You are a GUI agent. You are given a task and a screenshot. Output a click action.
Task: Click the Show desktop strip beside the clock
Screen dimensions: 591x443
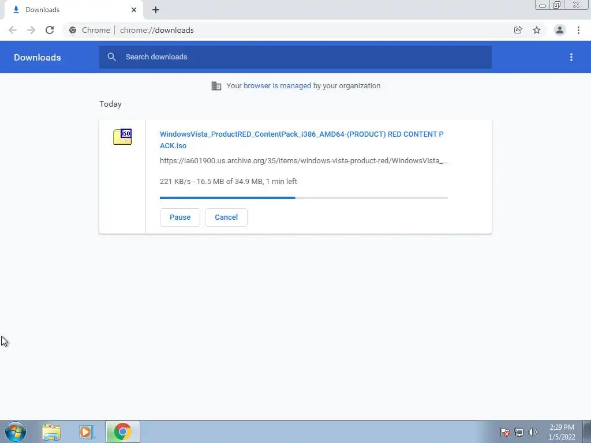586,431
